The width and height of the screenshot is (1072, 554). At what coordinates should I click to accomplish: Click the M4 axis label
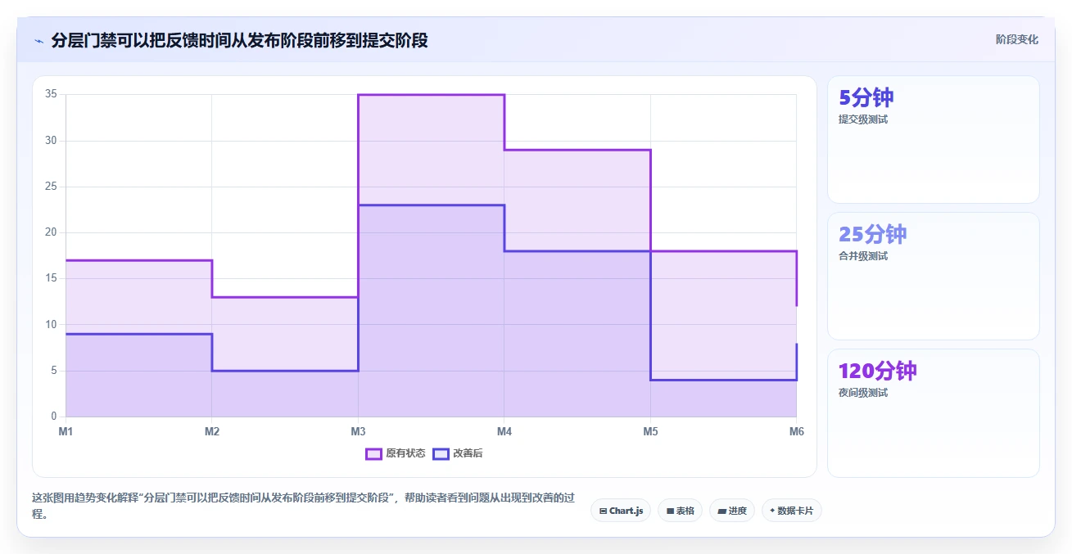pos(504,431)
